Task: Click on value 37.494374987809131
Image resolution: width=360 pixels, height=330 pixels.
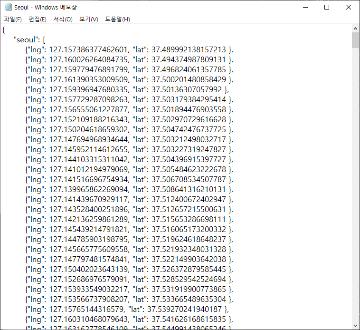Action: [189, 60]
